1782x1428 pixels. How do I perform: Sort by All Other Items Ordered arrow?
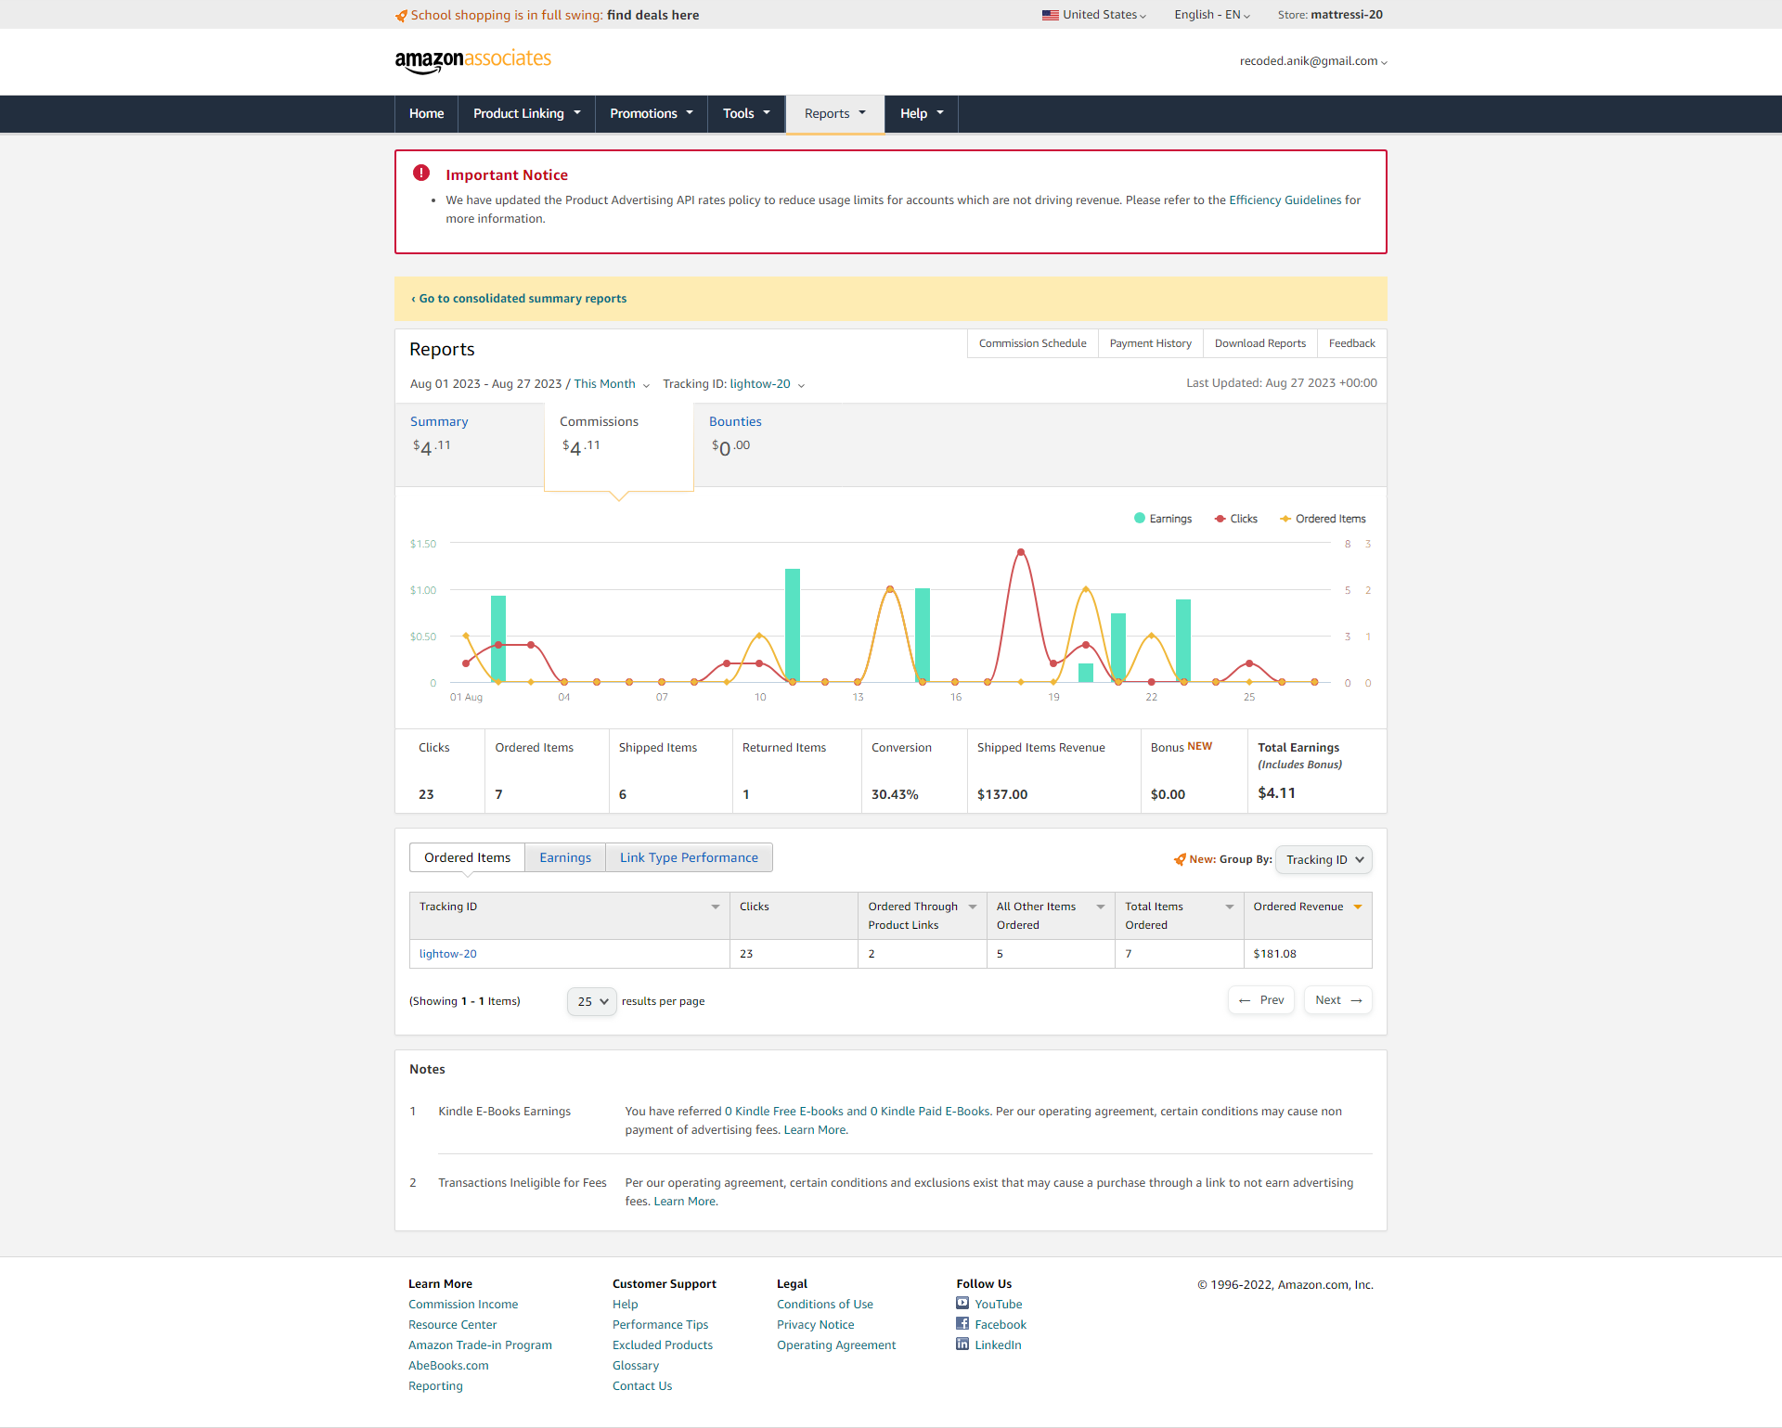[1101, 907]
